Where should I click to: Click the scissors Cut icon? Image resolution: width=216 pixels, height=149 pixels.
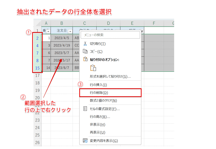pyautogui.click(x=85, y=44)
